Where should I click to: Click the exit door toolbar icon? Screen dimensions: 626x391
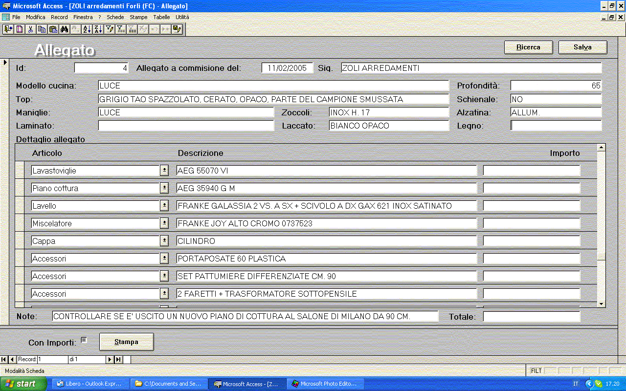point(8,29)
